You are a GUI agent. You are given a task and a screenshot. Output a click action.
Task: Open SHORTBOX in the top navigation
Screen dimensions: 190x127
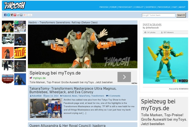point(151,7)
